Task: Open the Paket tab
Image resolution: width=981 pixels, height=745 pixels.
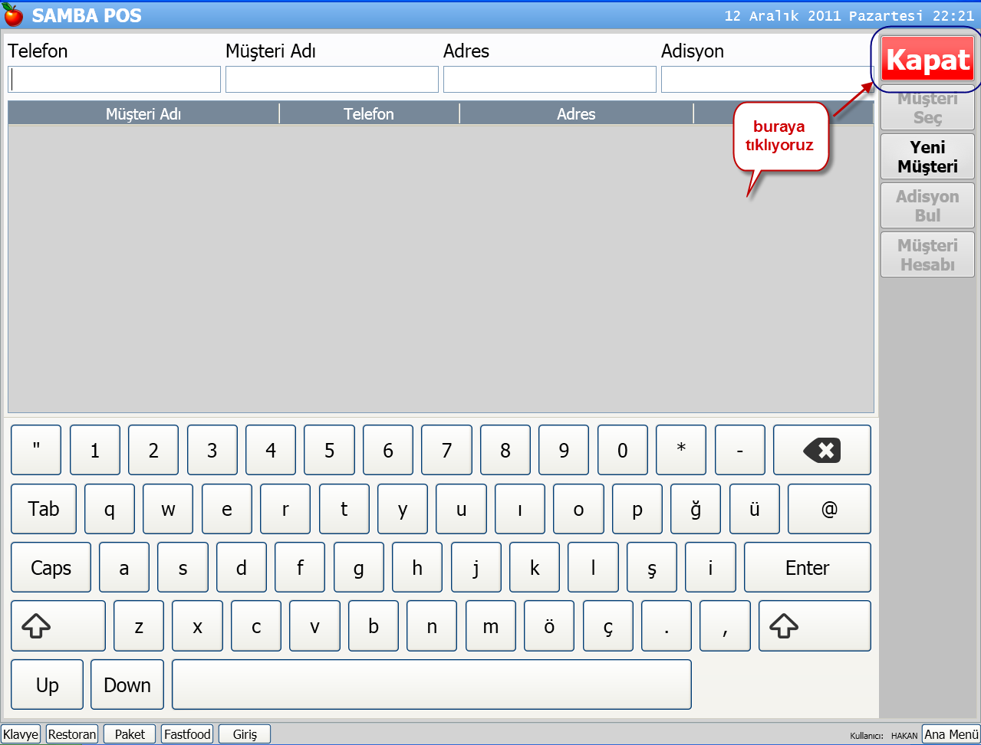Action: point(130,734)
